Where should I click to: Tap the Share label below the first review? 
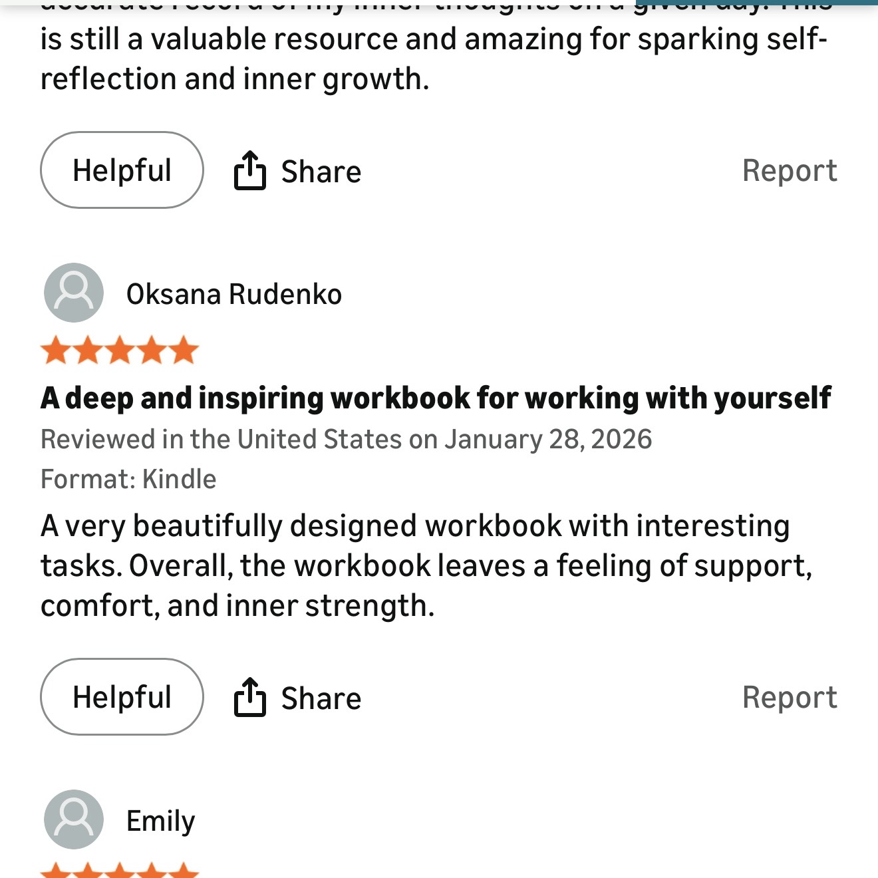pos(321,172)
